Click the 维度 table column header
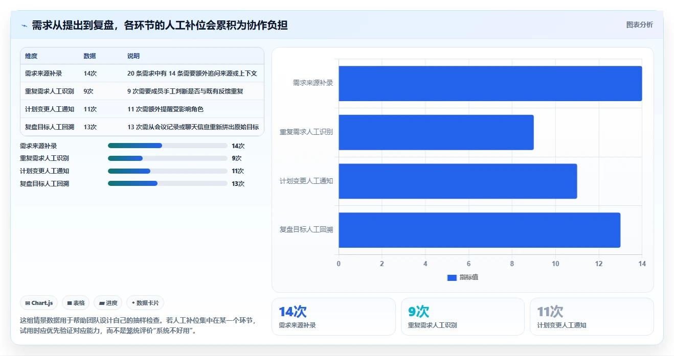The image size is (674, 356). pos(31,56)
